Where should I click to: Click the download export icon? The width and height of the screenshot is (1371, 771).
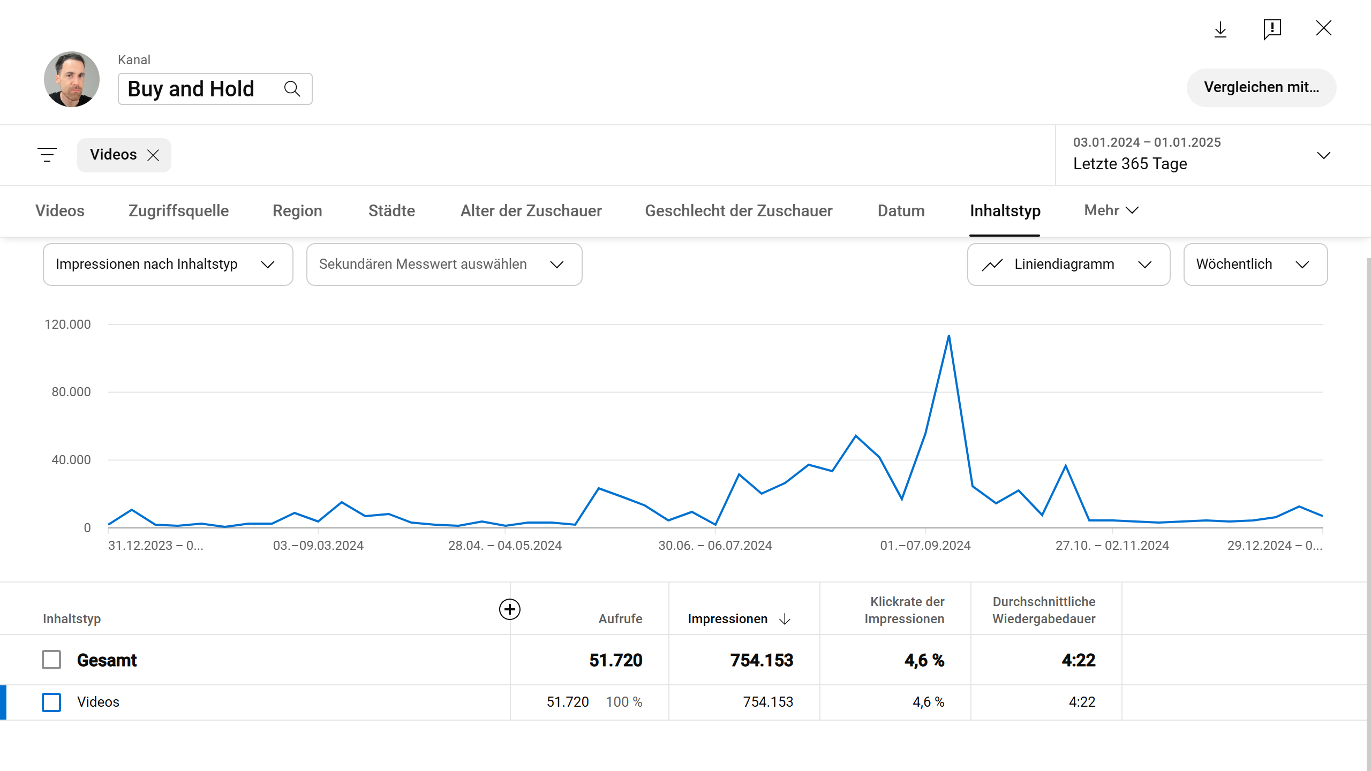pyautogui.click(x=1220, y=29)
